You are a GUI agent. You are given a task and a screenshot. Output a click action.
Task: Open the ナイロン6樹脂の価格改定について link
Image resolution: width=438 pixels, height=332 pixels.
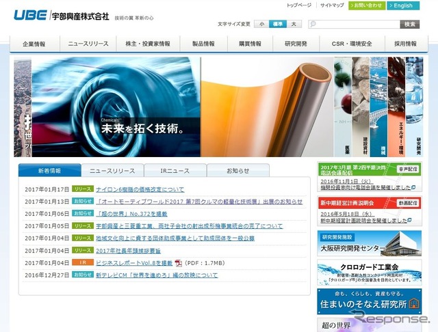140,189
